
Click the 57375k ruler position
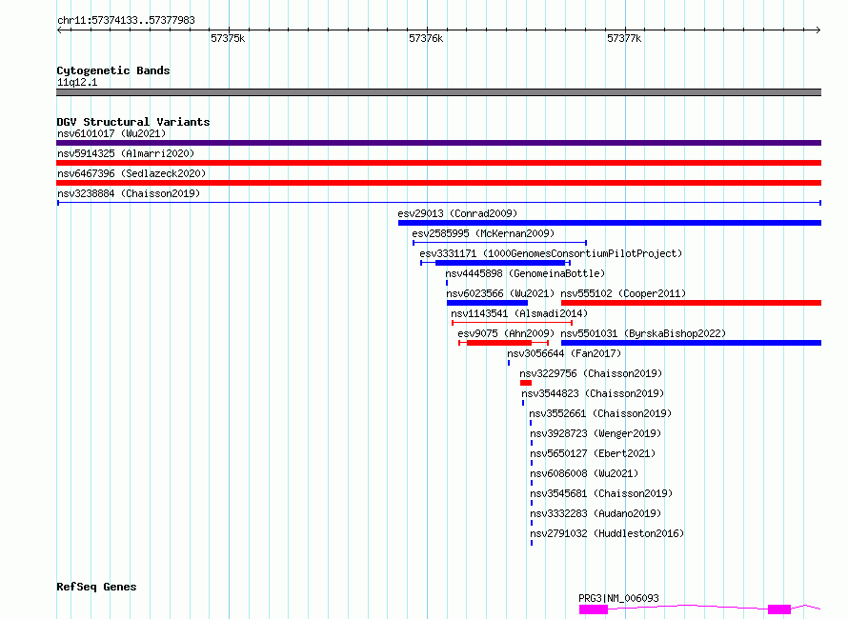tap(228, 38)
